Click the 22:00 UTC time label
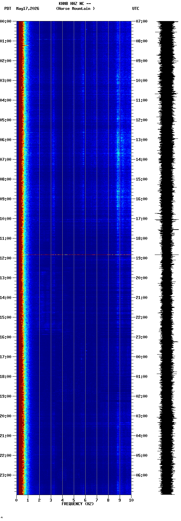Image resolution: width=181 pixels, height=521 pixels. click(x=141, y=317)
